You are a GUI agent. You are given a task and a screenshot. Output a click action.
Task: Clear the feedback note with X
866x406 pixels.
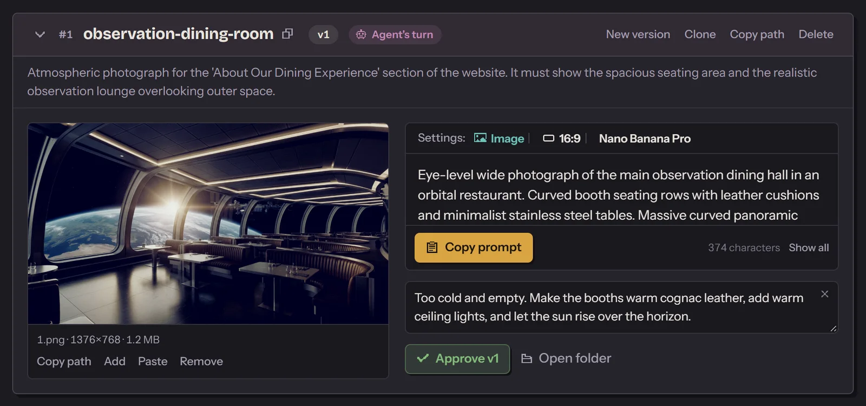[824, 294]
